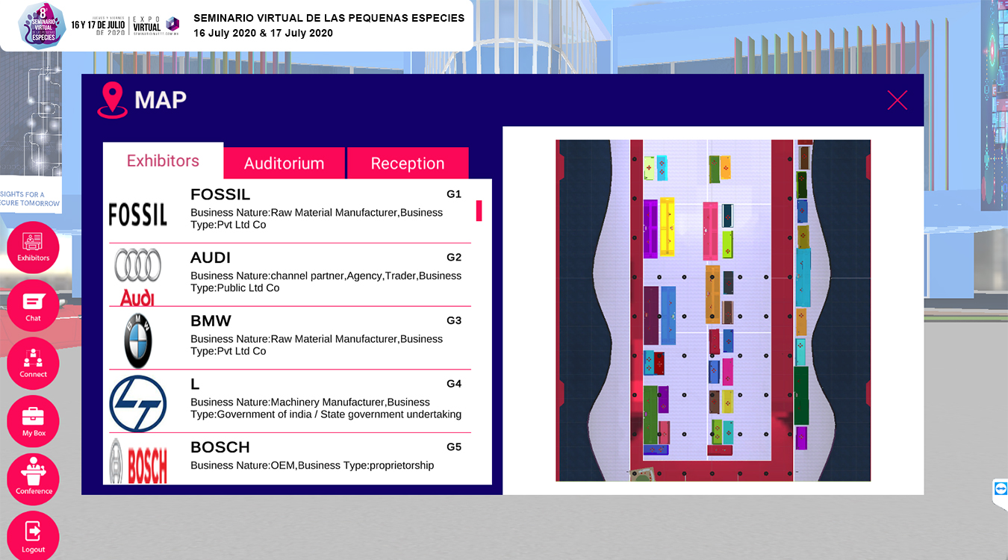Open the AUDI exhibitor name
Image resolution: width=1008 pixels, height=560 pixels.
point(211,258)
